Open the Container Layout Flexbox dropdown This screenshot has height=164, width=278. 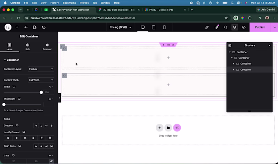[x=41, y=69]
